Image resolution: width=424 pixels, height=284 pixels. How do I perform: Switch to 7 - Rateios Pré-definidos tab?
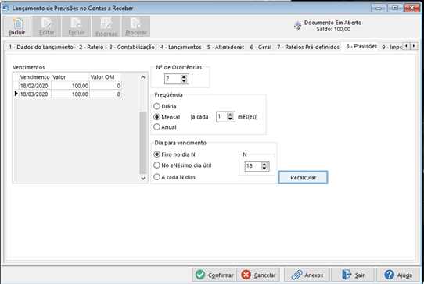pyautogui.click(x=308, y=47)
